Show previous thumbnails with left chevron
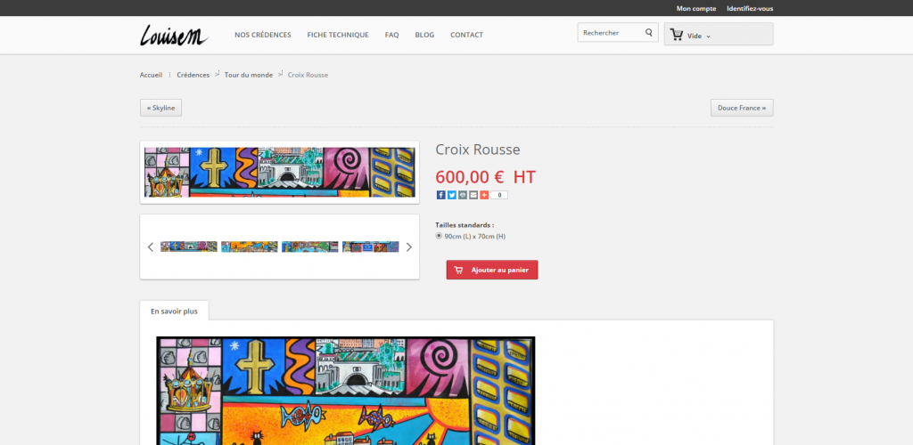 click(x=151, y=247)
